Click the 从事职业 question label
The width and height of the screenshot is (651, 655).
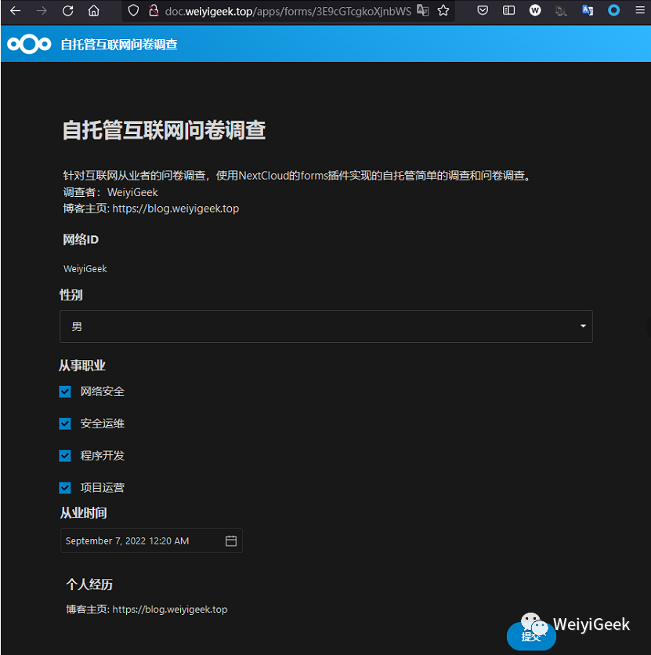pyautogui.click(x=82, y=366)
